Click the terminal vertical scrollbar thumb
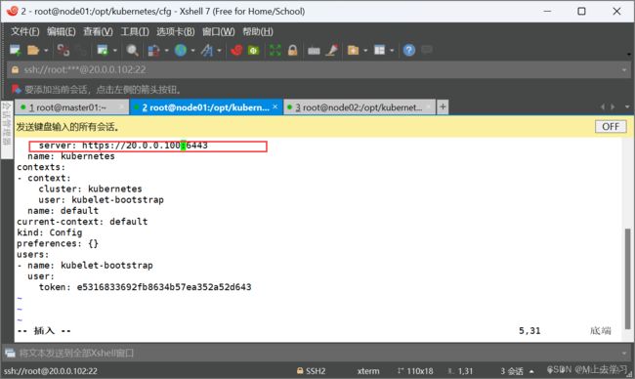The image size is (635, 379). (x=627, y=278)
